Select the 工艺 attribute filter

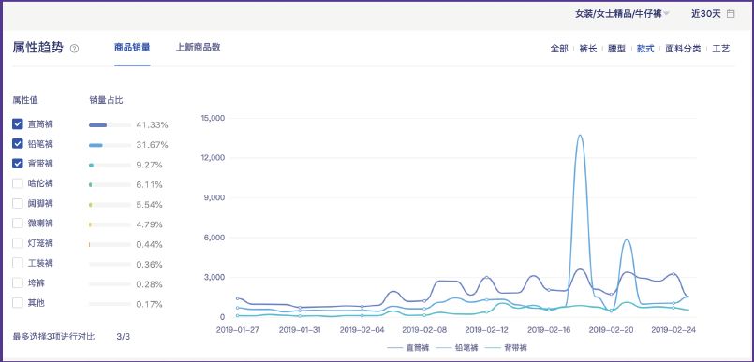[x=721, y=49]
